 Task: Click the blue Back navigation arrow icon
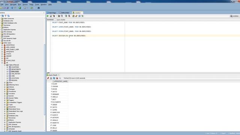click(x=12, y=8)
